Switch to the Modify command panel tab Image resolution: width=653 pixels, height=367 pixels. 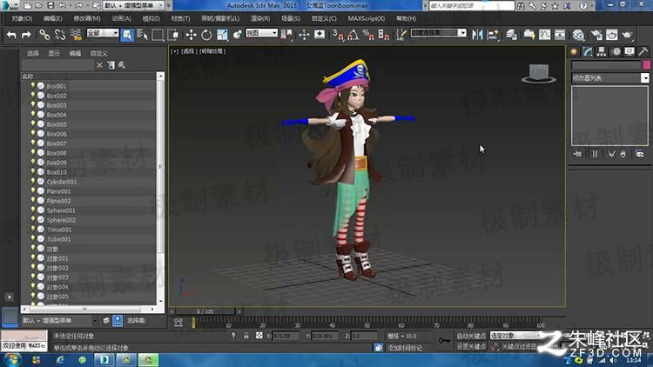(x=588, y=51)
